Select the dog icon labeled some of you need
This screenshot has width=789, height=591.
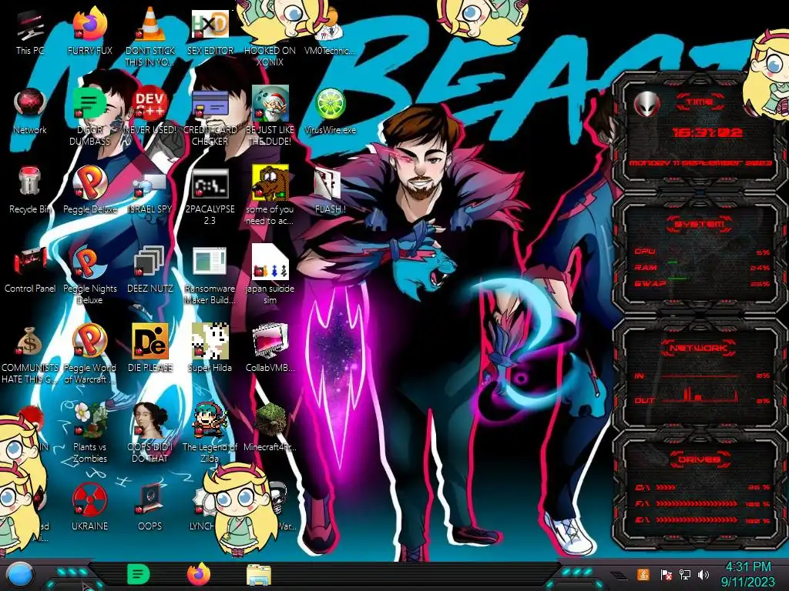[x=270, y=196]
